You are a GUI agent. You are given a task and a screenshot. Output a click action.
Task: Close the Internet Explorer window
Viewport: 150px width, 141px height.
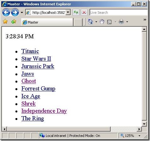click(144, 4)
